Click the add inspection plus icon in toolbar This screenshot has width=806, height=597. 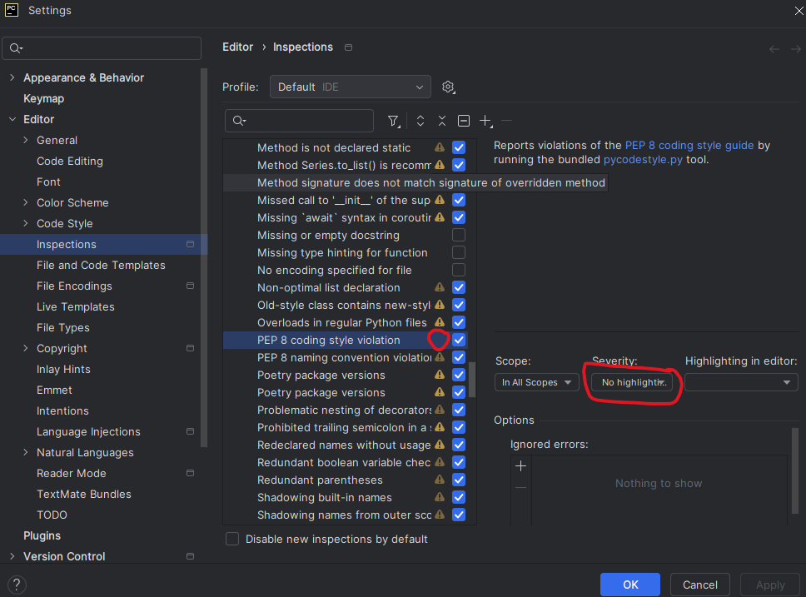pyautogui.click(x=485, y=121)
